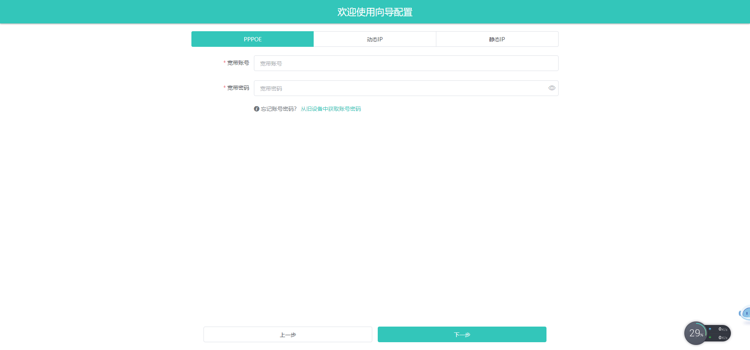Go back with 上一步 button

tap(287, 334)
